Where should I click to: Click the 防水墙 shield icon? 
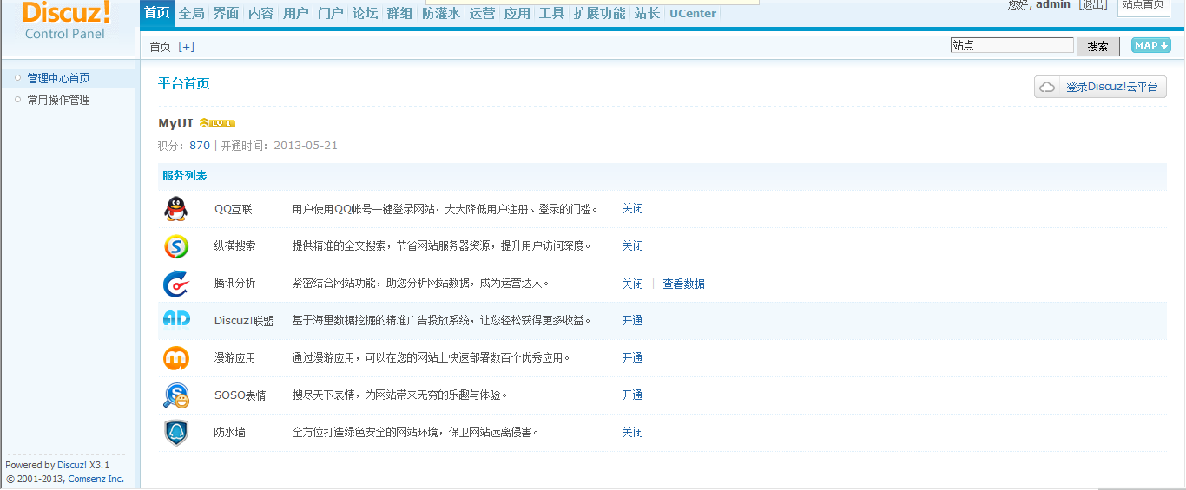tap(175, 433)
